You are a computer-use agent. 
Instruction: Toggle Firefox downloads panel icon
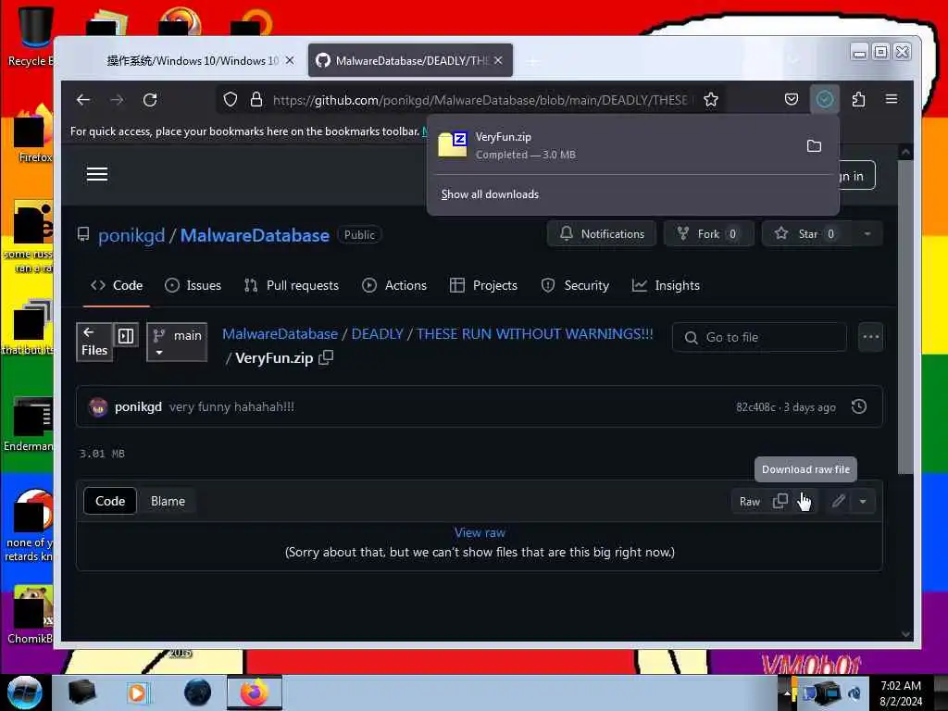(825, 99)
